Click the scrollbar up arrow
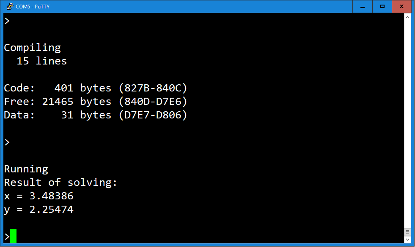The width and height of the screenshot is (415, 247). (x=407, y=17)
